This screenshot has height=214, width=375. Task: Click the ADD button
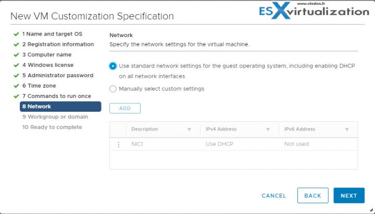click(x=125, y=109)
